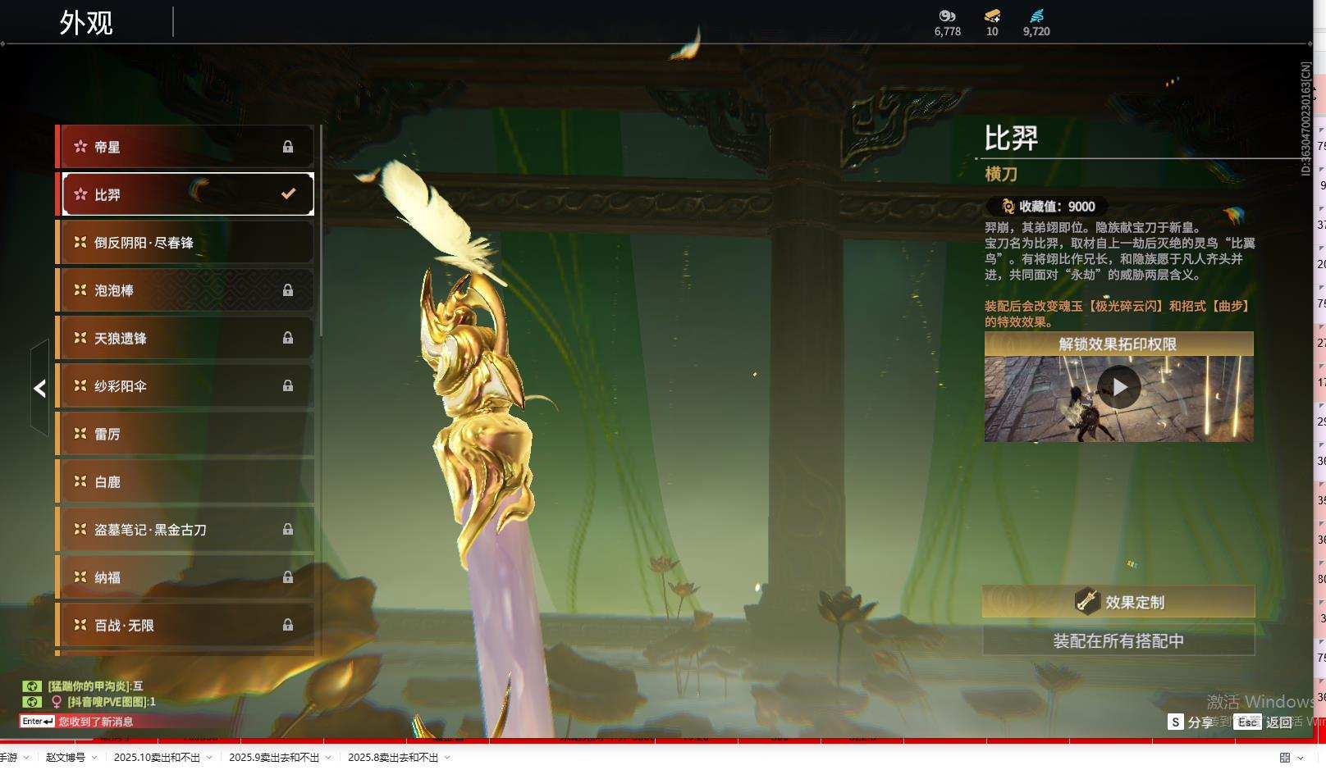
Task: Click the 返回 return button
Action: pos(1264,722)
